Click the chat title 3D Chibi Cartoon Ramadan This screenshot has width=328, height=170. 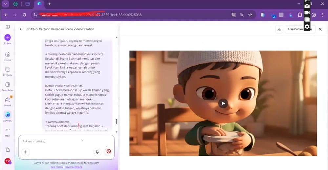tap(60, 29)
